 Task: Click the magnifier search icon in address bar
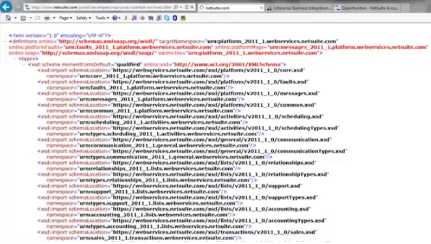pyautogui.click(x=175, y=8)
